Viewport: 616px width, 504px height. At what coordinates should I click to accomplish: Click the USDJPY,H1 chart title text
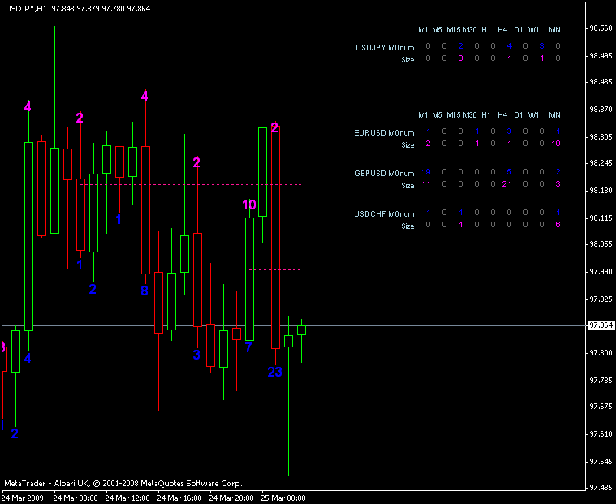coord(25,7)
